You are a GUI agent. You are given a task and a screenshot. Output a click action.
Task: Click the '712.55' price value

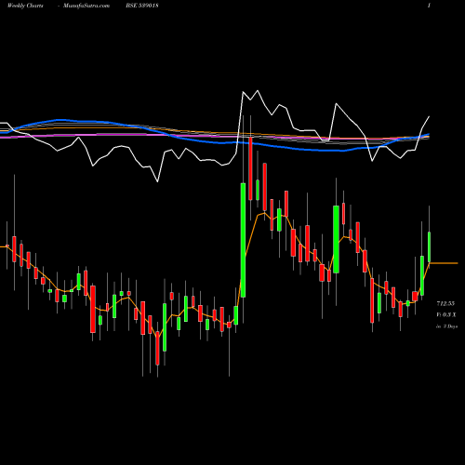point(445,303)
